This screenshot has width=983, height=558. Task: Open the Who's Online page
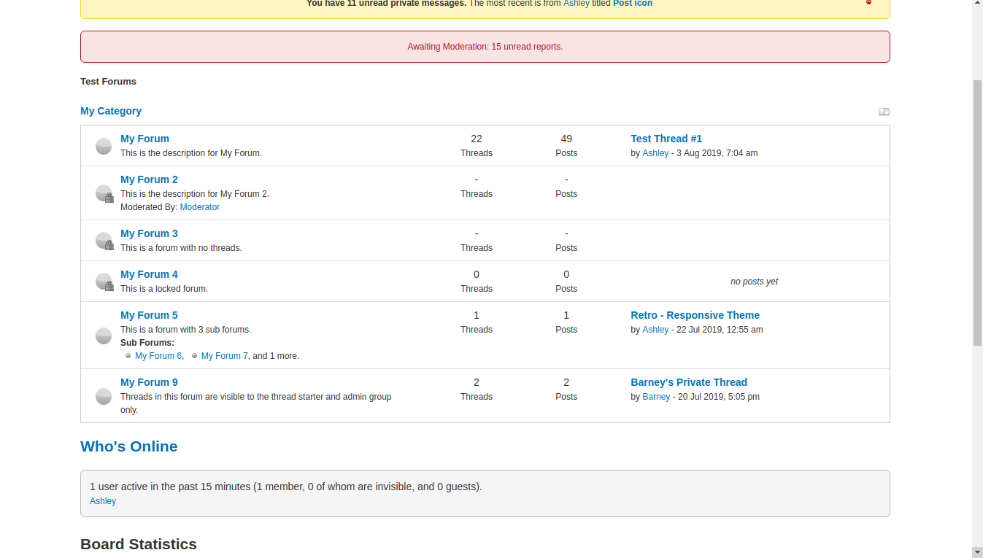click(x=128, y=446)
